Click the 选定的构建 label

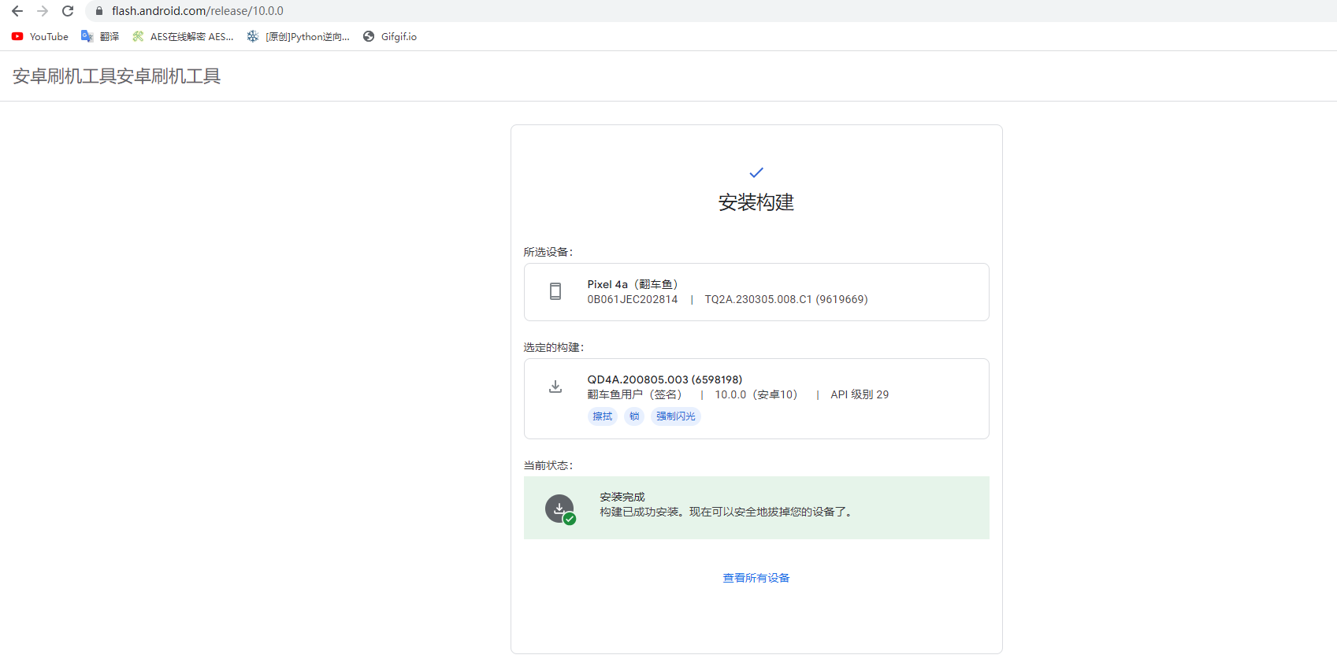click(554, 347)
